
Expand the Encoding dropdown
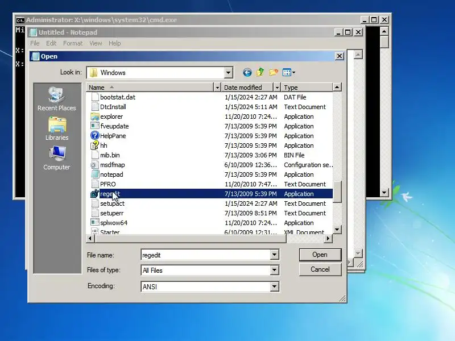pyautogui.click(x=274, y=286)
